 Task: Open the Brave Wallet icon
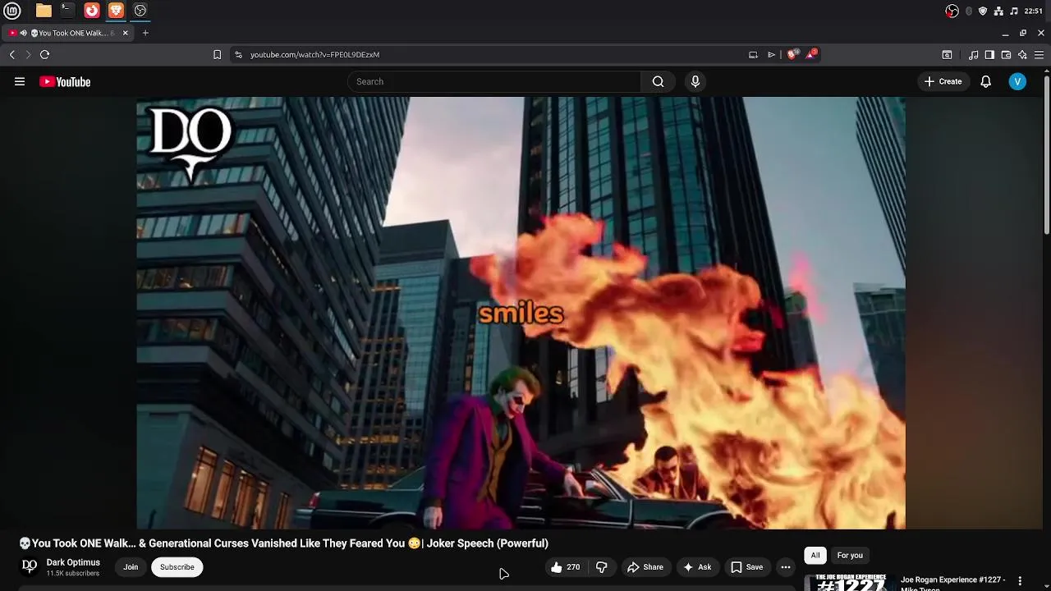[x=1006, y=54]
